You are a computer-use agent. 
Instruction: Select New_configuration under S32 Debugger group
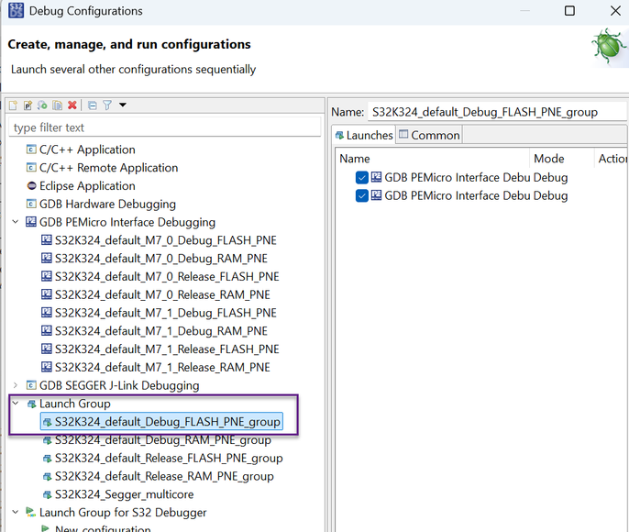coord(103,529)
